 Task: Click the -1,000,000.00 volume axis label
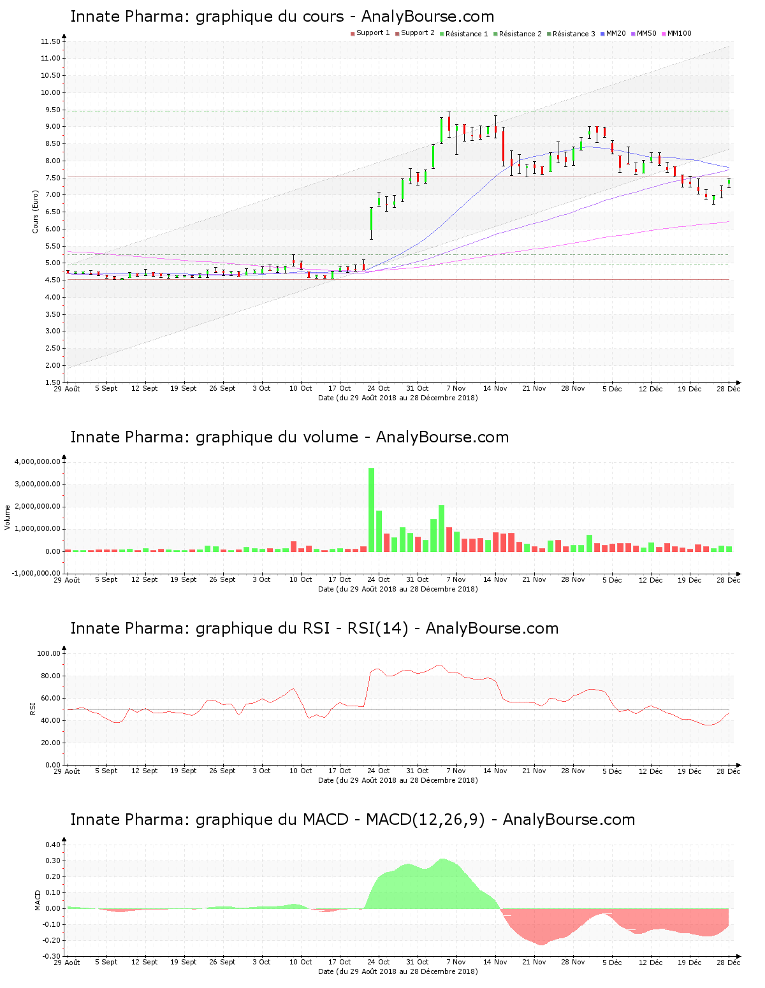pos(36,573)
